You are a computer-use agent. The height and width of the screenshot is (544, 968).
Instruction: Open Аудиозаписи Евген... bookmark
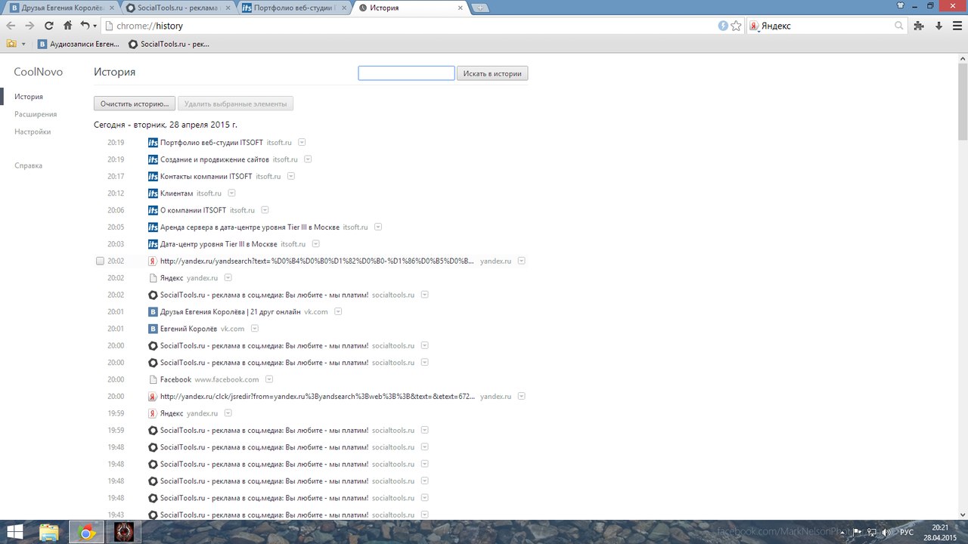coord(79,44)
